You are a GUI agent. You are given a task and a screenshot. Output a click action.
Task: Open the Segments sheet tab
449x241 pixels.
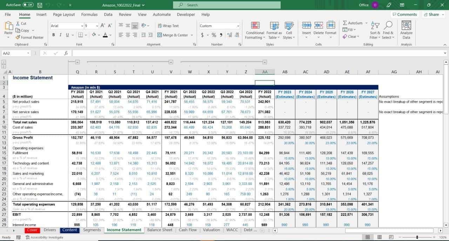coord(92,230)
